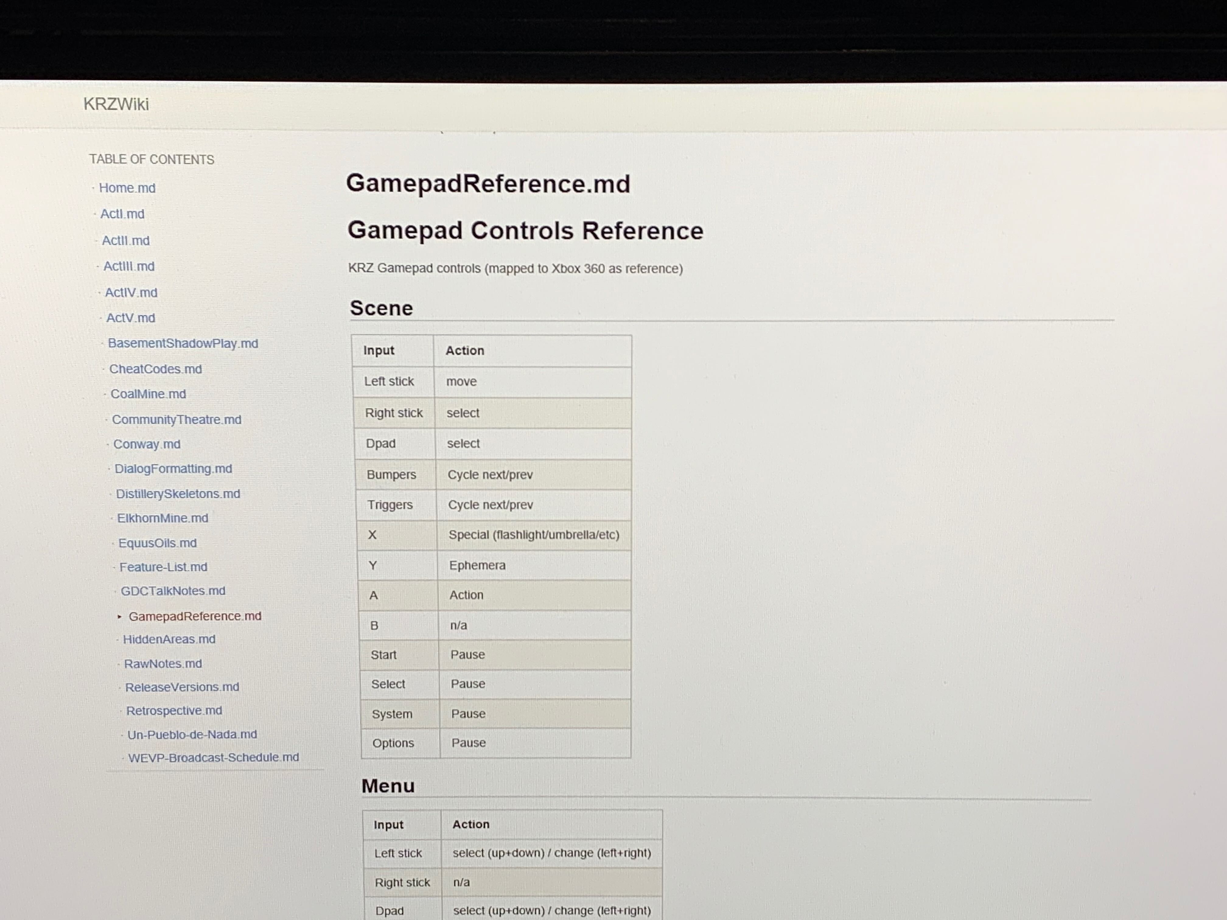Screen dimensions: 1227x920
Task: Navigate to DistillerySkeletons.md
Action: [x=177, y=493]
